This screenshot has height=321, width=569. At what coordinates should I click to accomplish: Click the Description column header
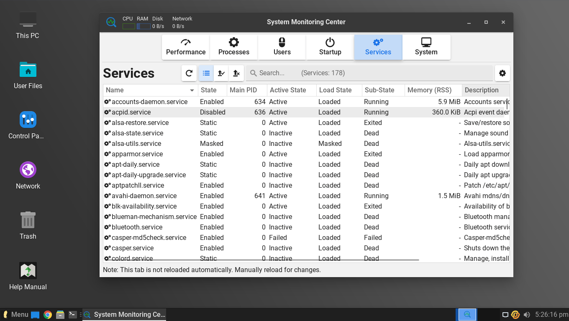pyautogui.click(x=486, y=90)
